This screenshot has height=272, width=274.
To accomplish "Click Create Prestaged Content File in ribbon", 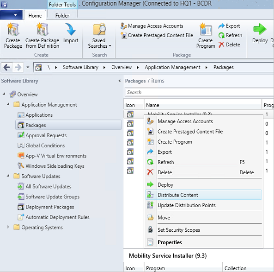I will (157, 35).
